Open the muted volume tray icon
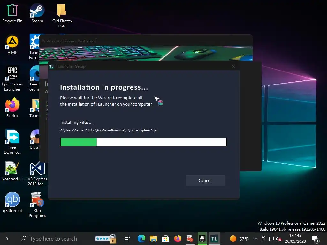The width and height of the screenshot is (327, 245). tap(278, 239)
